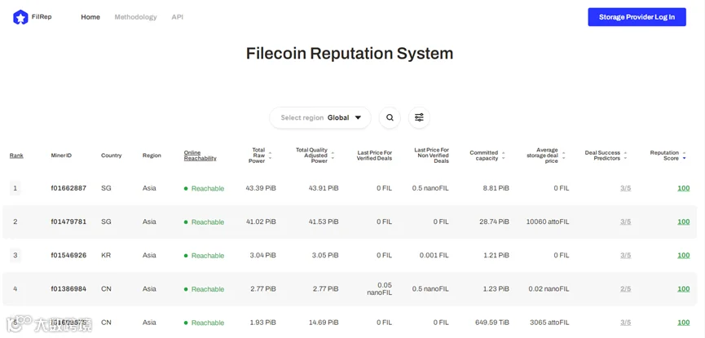
Task: Open the search magnifier icon
Action: click(x=390, y=118)
